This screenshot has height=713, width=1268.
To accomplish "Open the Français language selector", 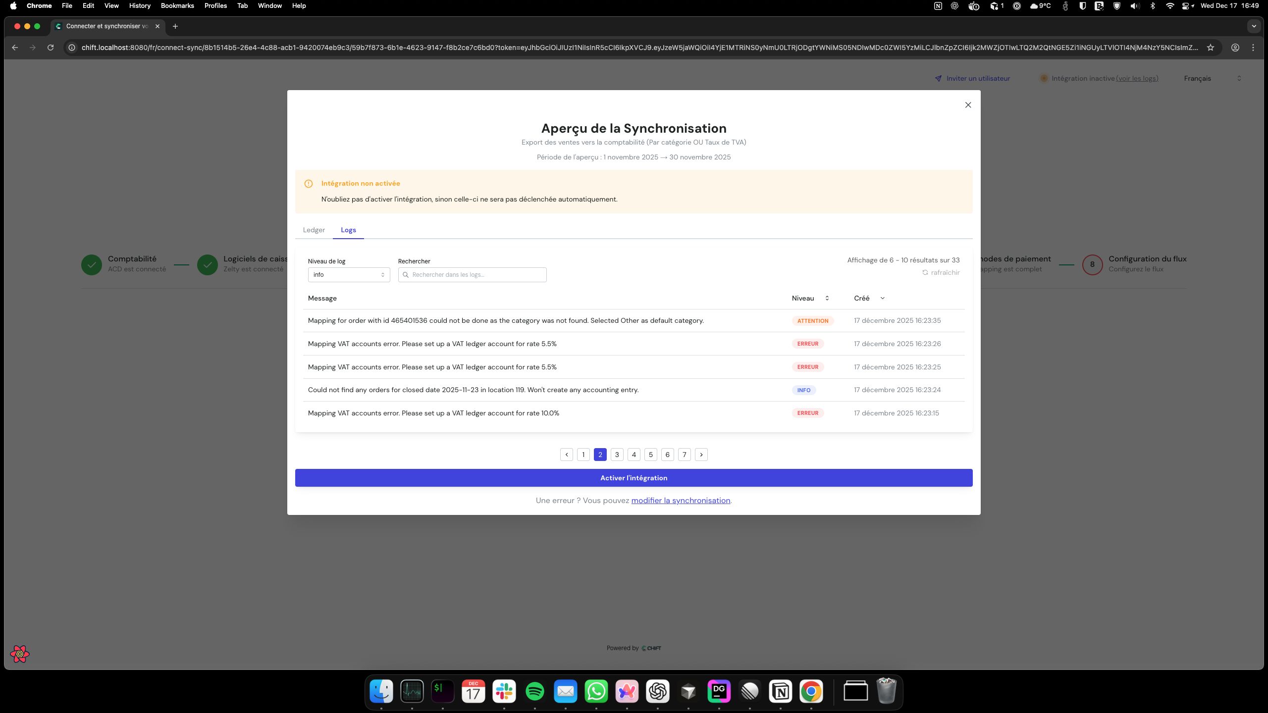I will pos(1212,78).
